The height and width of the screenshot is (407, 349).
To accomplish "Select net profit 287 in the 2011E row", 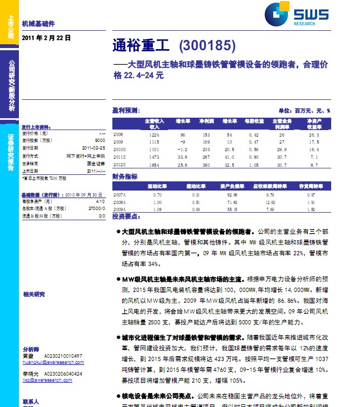I will tap(206, 157).
